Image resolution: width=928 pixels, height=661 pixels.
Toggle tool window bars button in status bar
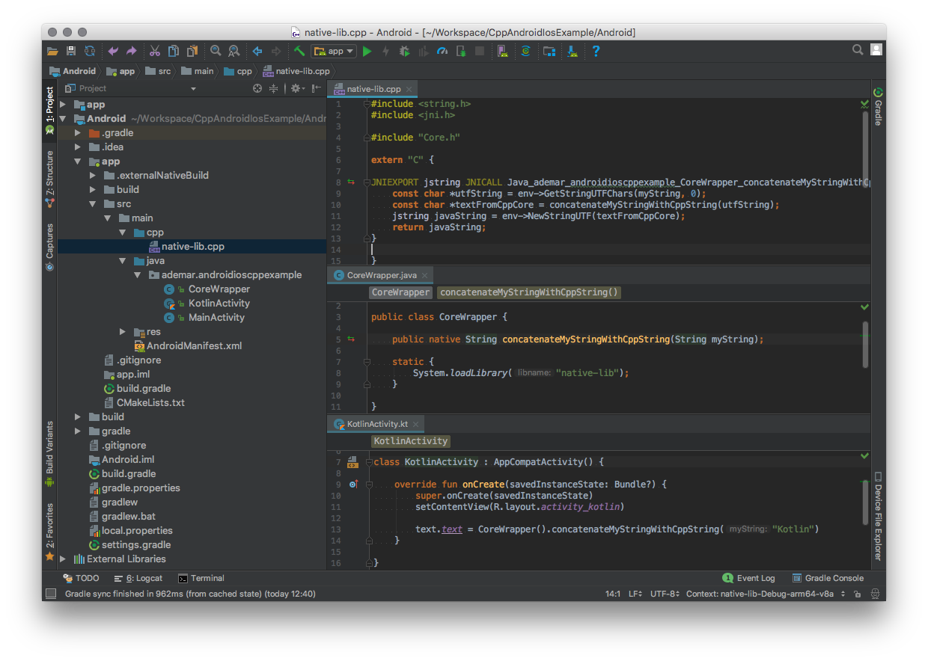tap(51, 594)
